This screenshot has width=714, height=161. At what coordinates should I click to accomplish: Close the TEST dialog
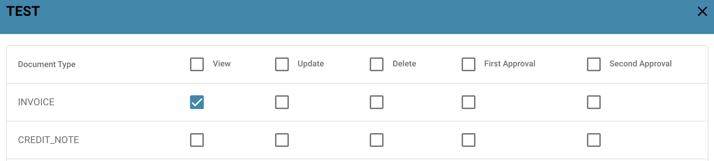(x=702, y=11)
